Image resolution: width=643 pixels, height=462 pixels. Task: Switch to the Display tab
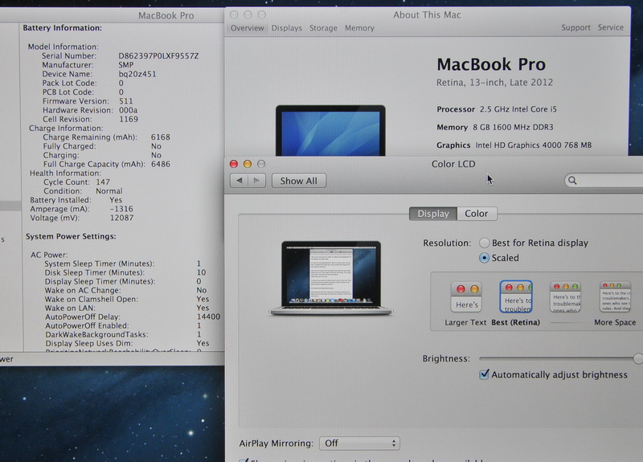[x=433, y=214]
